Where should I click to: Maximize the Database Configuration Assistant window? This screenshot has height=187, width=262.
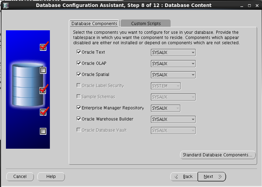(x=249, y=6)
